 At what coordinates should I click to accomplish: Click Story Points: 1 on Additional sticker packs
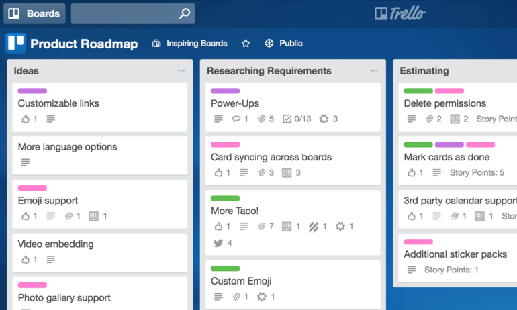[x=451, y=270]
